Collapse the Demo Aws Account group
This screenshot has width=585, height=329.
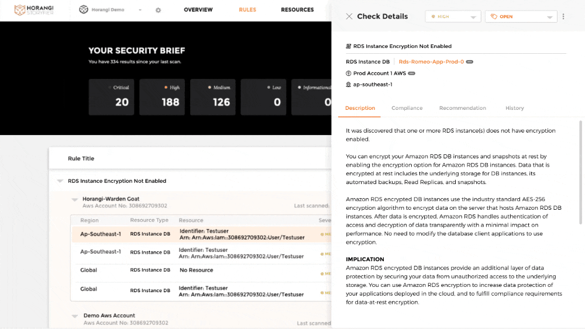click(75, 316)
